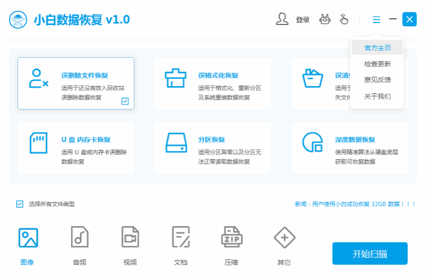Select the 深度数据恢复 recovery mode card
425x279 pixels.
[x=349, y=148]
